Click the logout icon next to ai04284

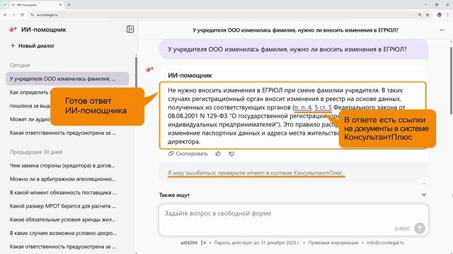pos(203,243)
